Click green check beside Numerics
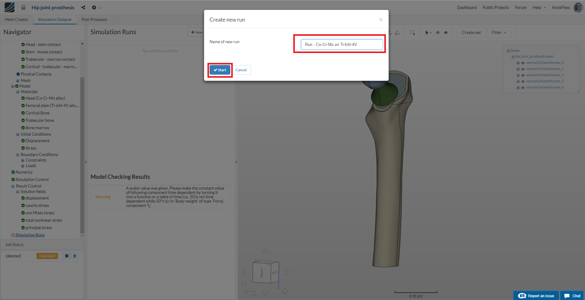Screen dimensions: 585x300 (13, 172)
